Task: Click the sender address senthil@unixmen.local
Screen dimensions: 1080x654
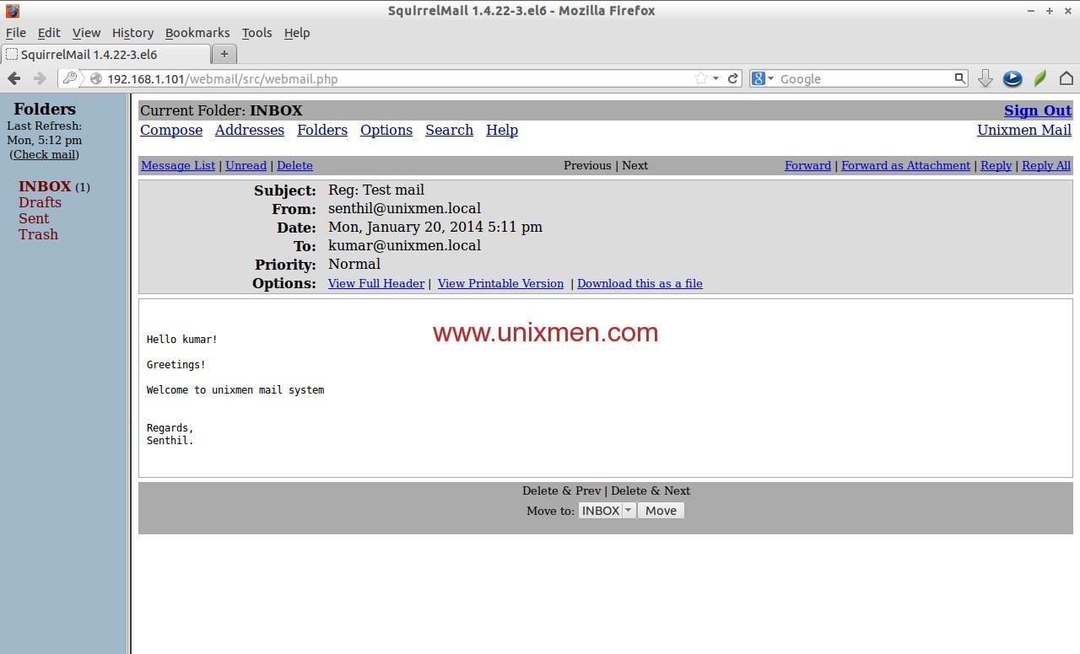Action: click(404, 208)
